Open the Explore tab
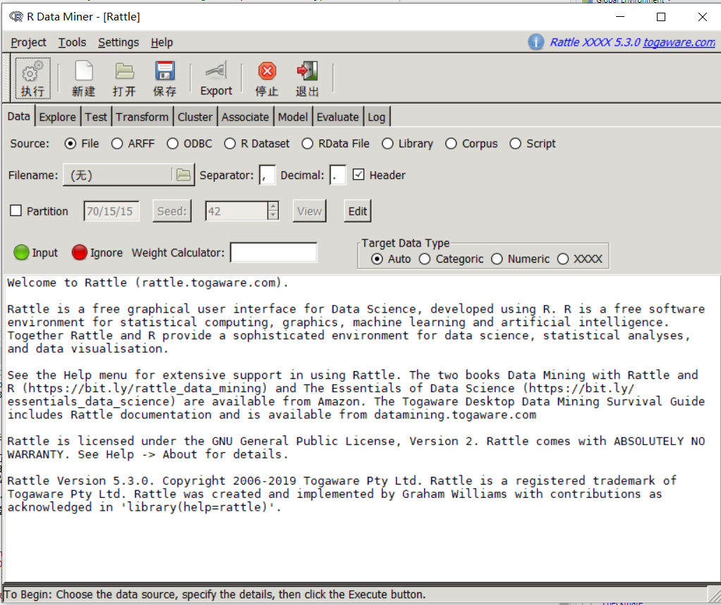Image resolution: width=721 pixels, height=605 pixels. tap(58, 116)
